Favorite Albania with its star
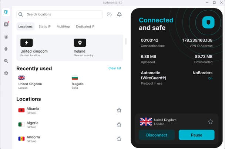This screenshot has height=149, width=225. tap(119, 110)
